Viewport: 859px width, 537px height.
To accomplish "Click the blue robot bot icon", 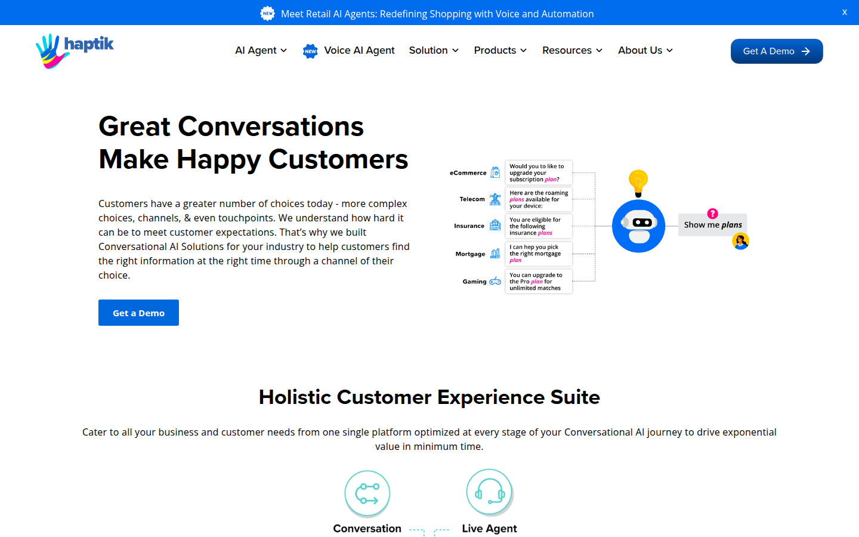I will pyautogui.click(x=638, y=226).
